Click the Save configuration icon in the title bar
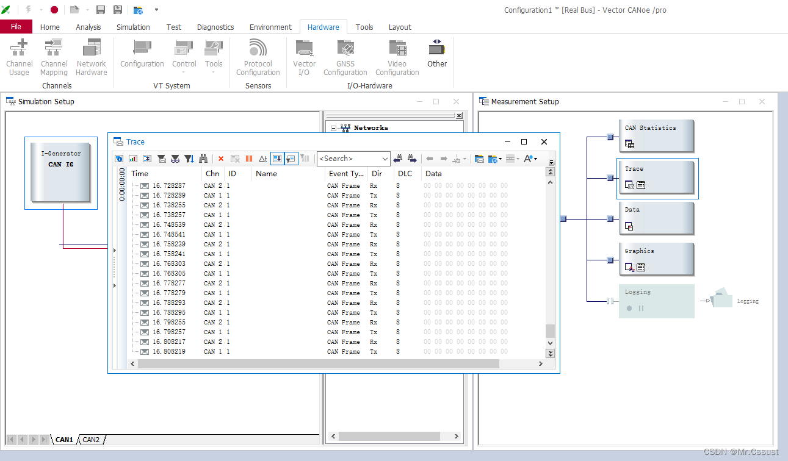This screenshot has width=788, height=461. pos(101,10)
